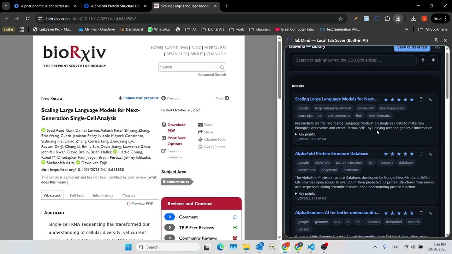Click the diamond button next to TabMind search
The height and width of the screenshot is (254, 452).
click(x=433, y=60)
